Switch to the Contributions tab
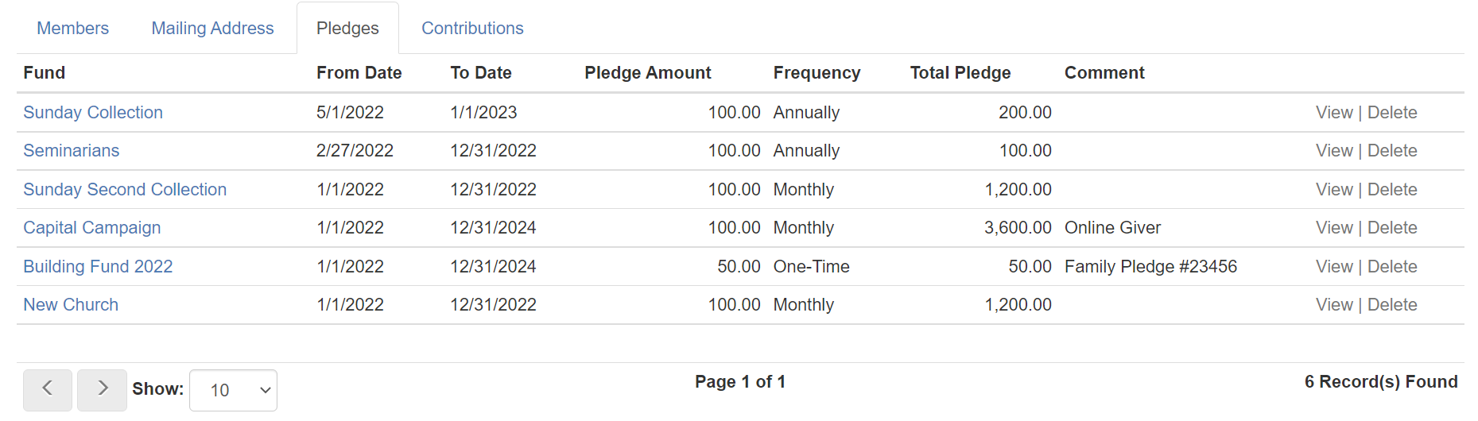1478x421 pixels. [472, 28]
